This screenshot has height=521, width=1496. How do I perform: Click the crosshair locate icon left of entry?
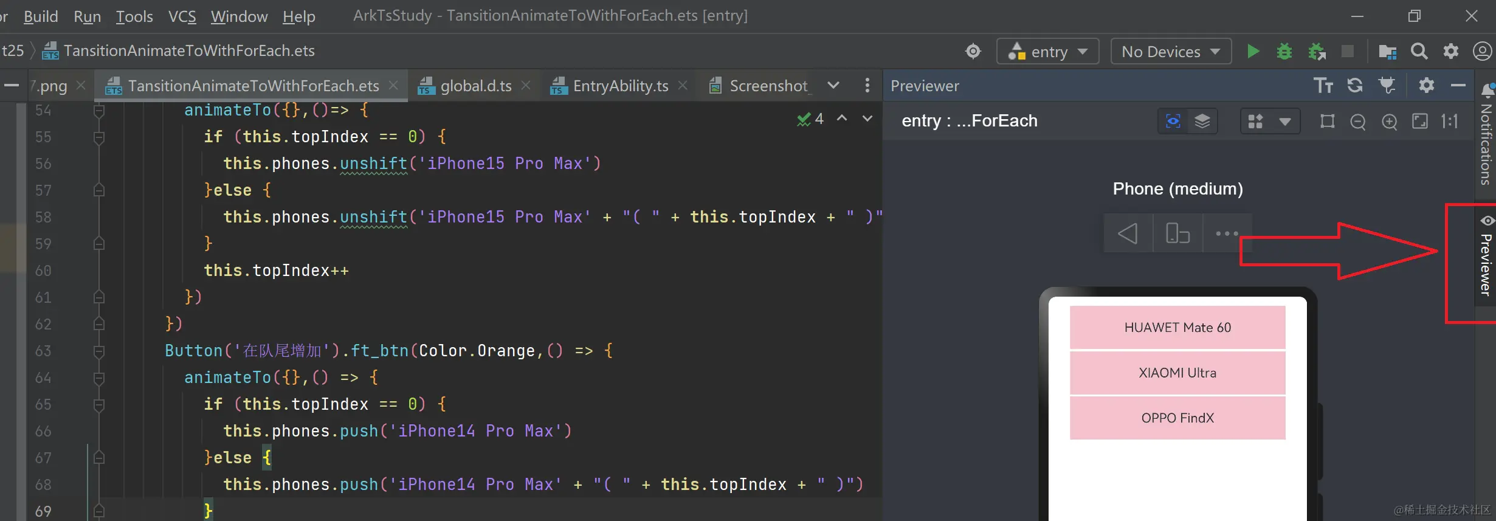click(973, 51)
